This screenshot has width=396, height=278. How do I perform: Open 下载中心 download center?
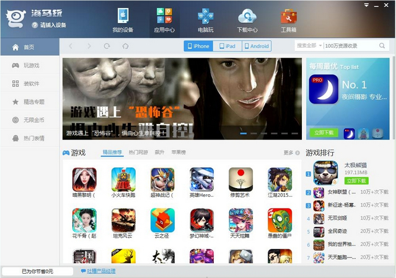tap(247, 20)
